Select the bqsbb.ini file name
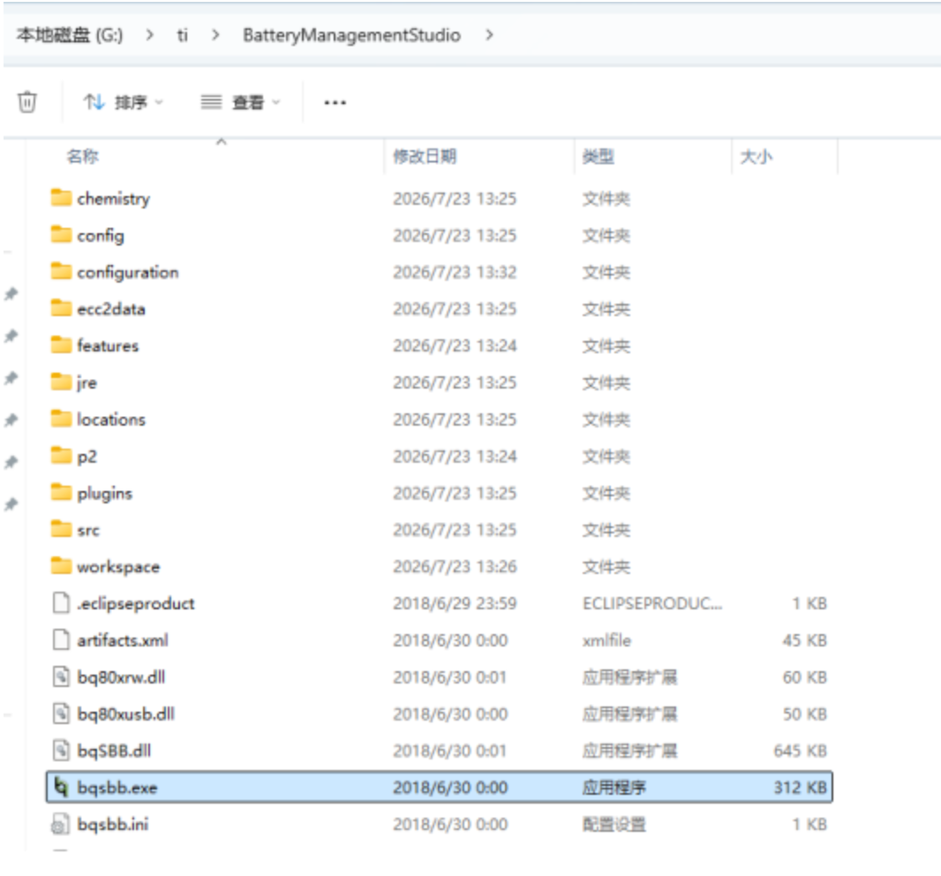The height and width of the screenshot is (876, 941). click(113, 825)
